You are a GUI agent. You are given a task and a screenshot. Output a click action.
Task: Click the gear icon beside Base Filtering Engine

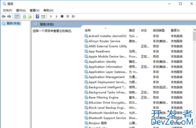86,97
